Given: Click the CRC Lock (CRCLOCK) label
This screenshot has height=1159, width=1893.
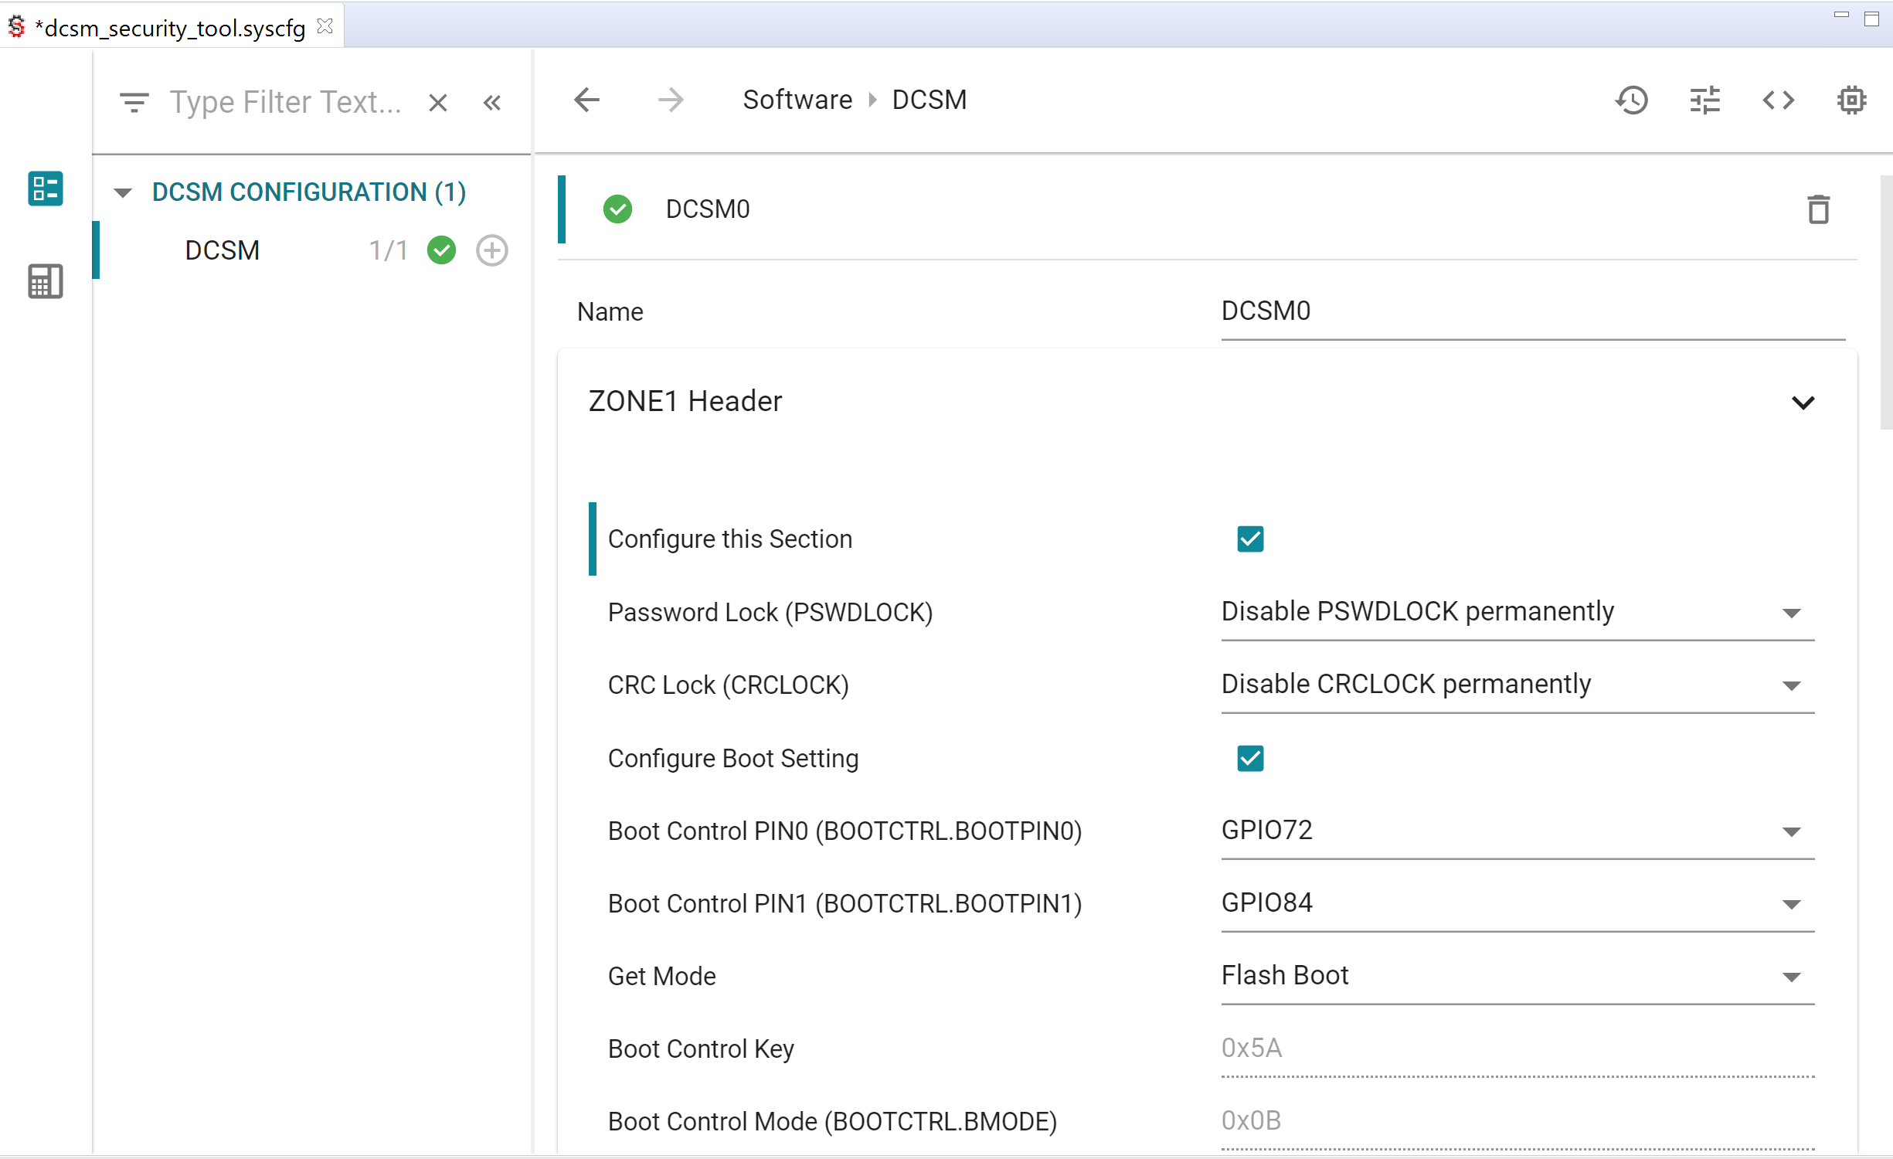Looking at the screenshot, I should pos(728,685).
